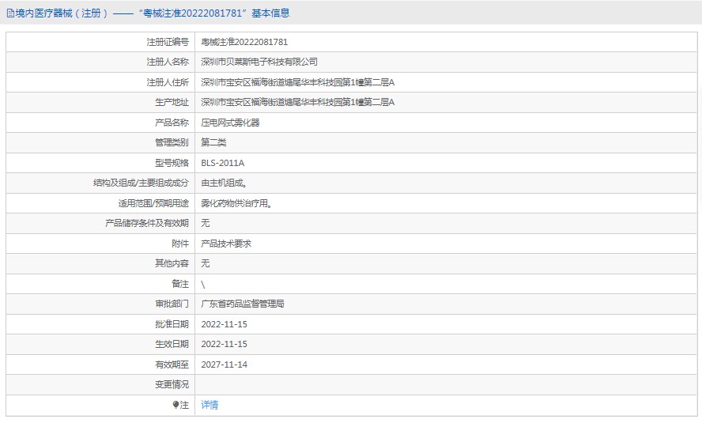The height and width of the screenshot is (423, 702).
Task: Click the 型号规格 label
Action: click(x=172, y=163)
